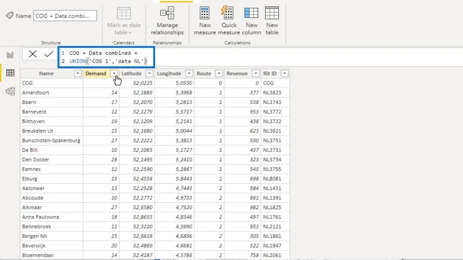Viewport: 463px width, 260px height.
Task: Select the Name column header
Action: coord(46,73)
